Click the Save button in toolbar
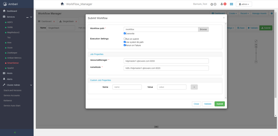278x136 pixels. (x=241, y=28)
